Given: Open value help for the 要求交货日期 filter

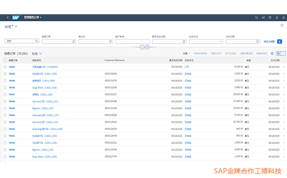Looking at the screenshot, I should click(184, 42).
